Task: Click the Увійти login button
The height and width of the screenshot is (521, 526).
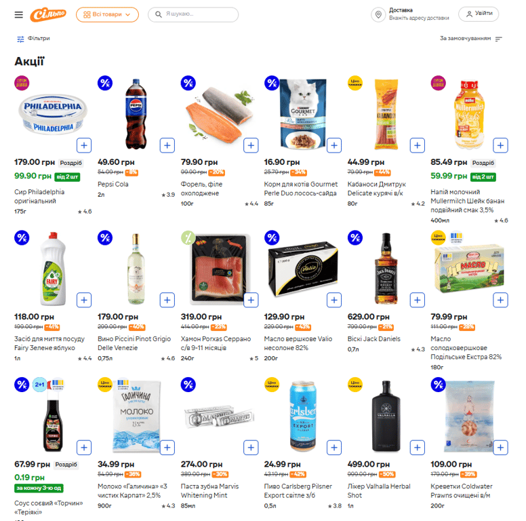Action: [x=479, y=14]
